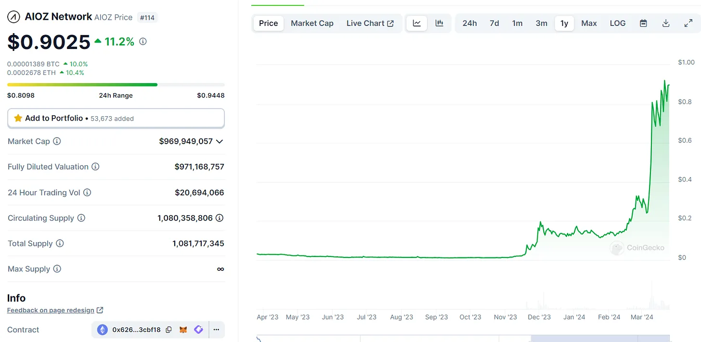Copy the contract address 0x626...3cbf18

pos(169,330)
